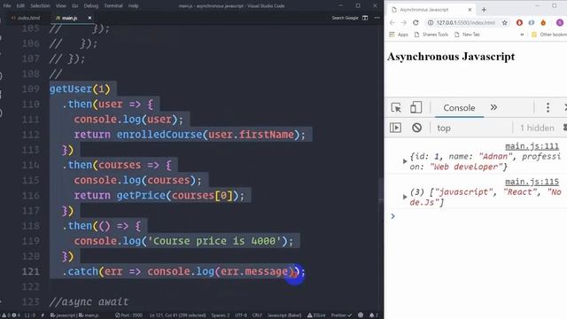Click the lightning bolt status bar icon
Image resolution: width=567 pixels, height=319 pixels.
tap(43, 315)
